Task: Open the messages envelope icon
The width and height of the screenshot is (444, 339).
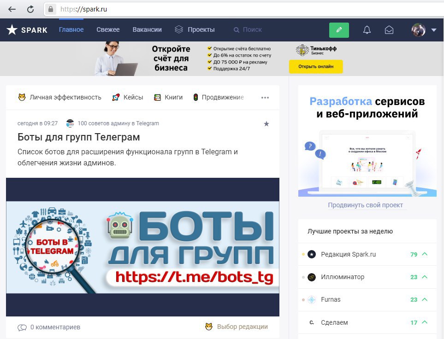Action: pyautogui.click(x=389, y=30)
